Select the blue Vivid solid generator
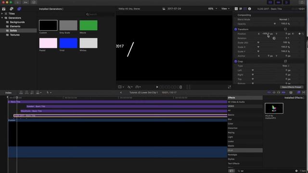 click(68, 43)
